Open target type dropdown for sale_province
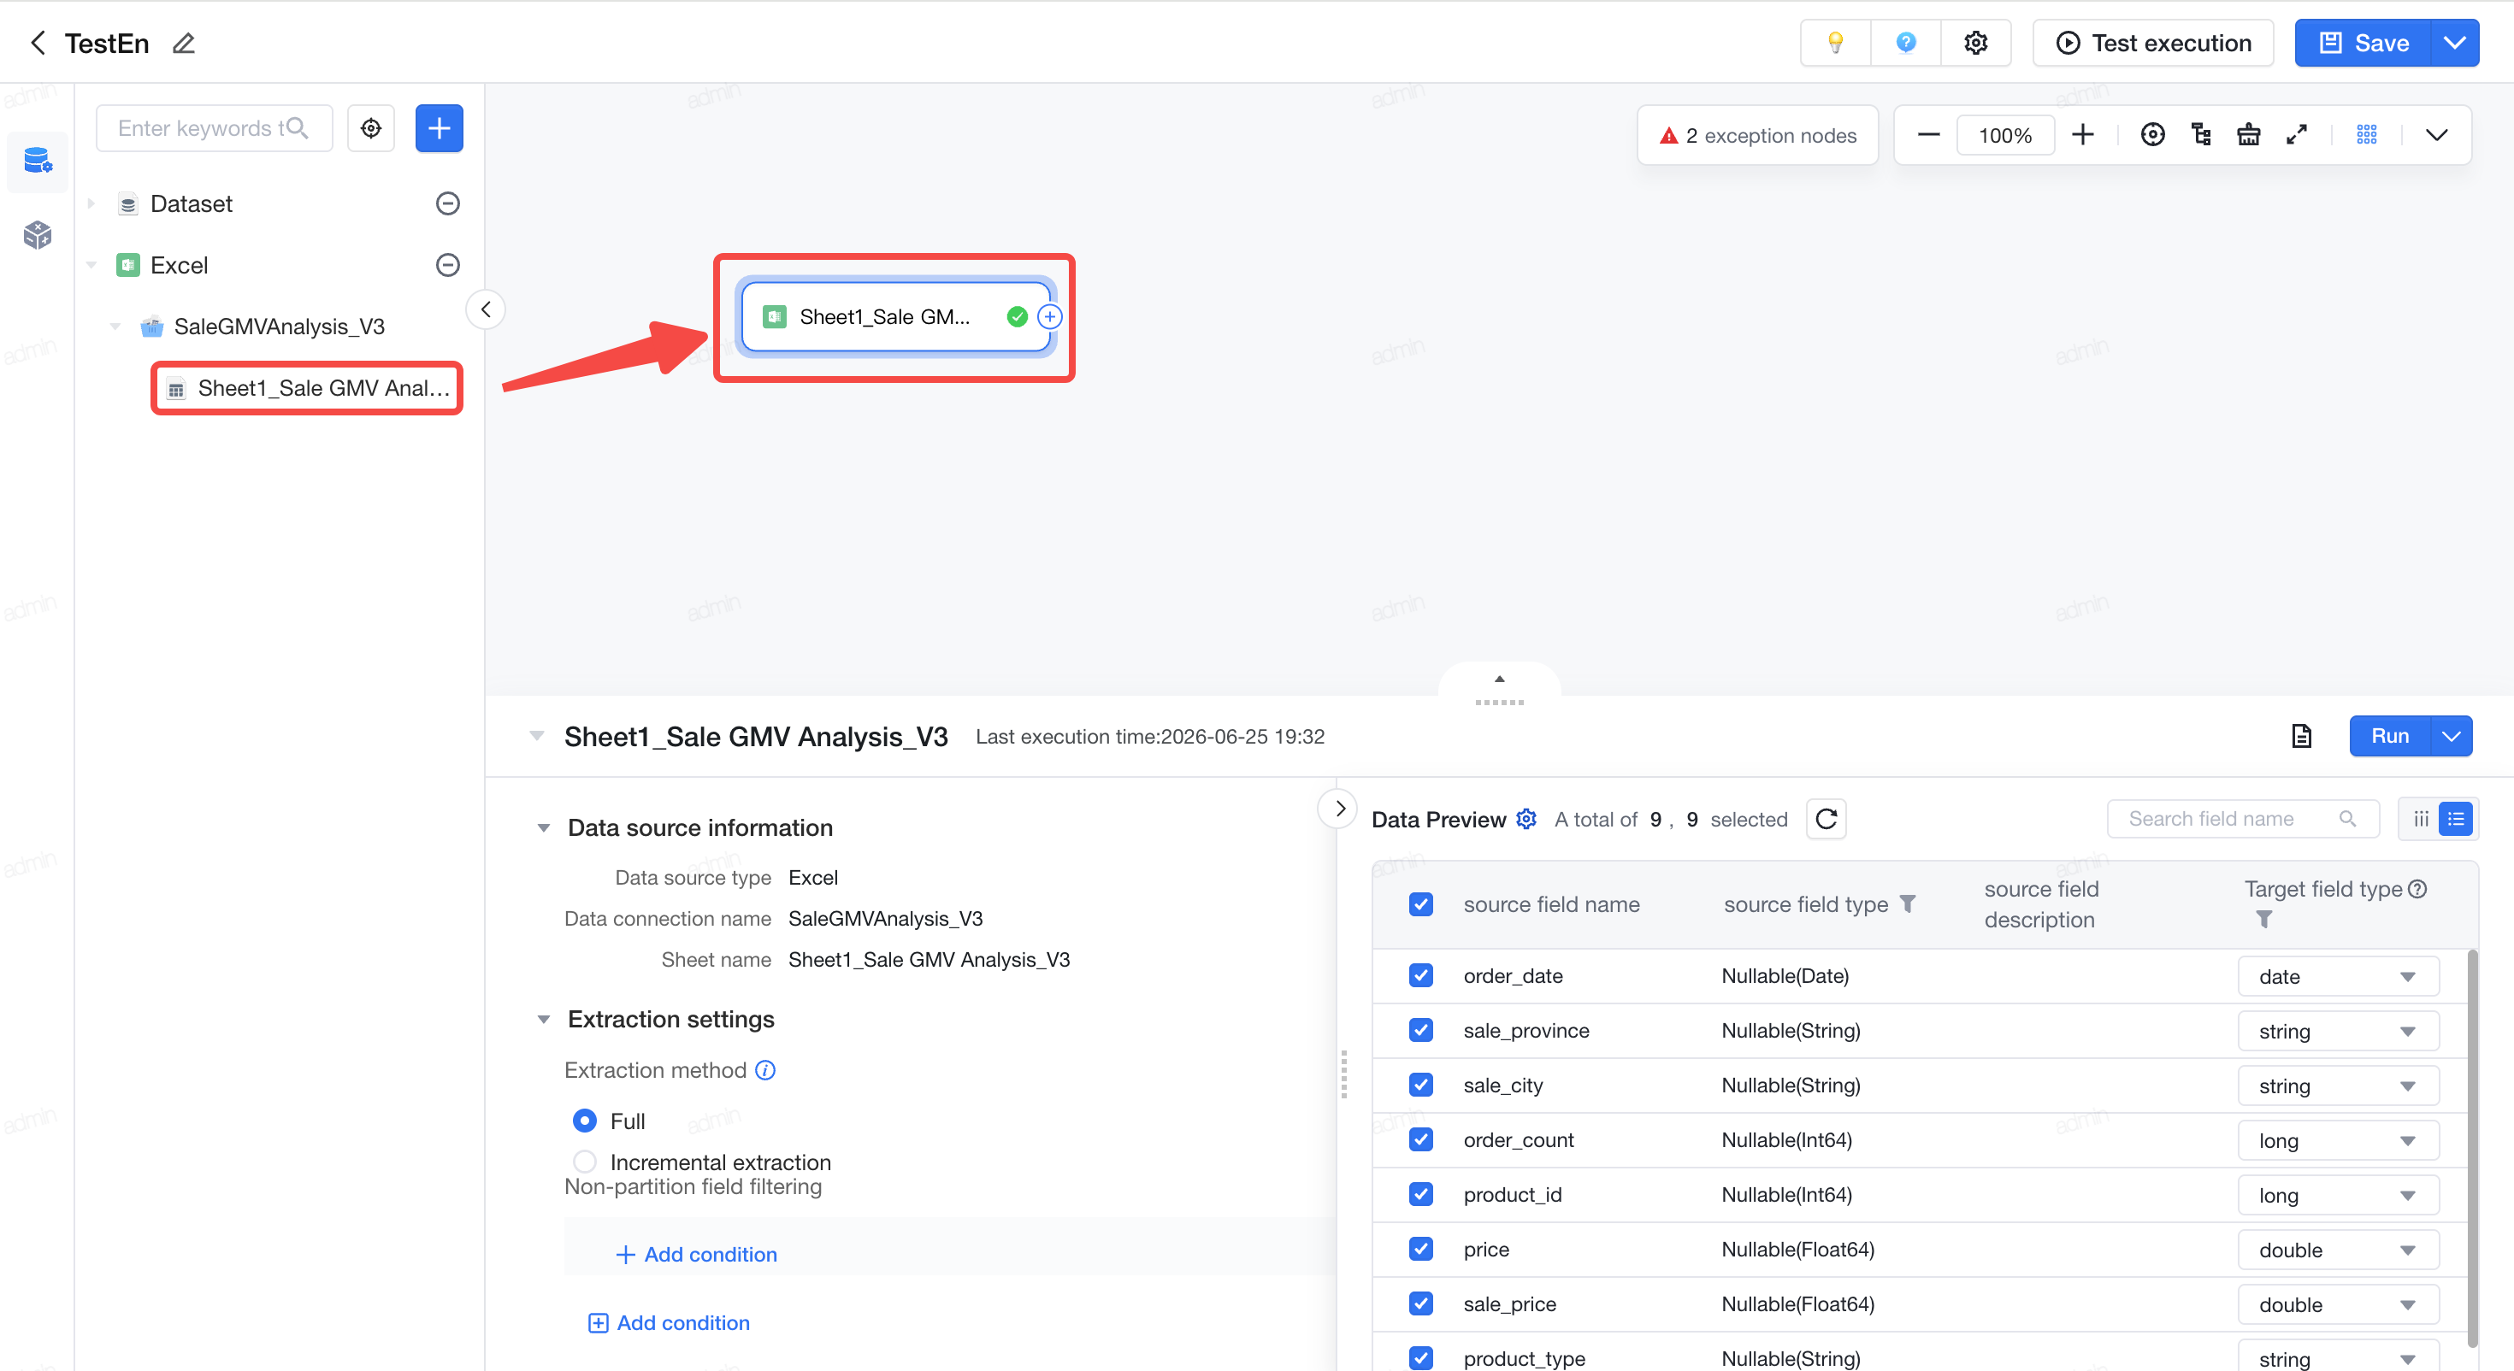The width and height of the screenshot is (2514, 1371). click(2339, 1031)
